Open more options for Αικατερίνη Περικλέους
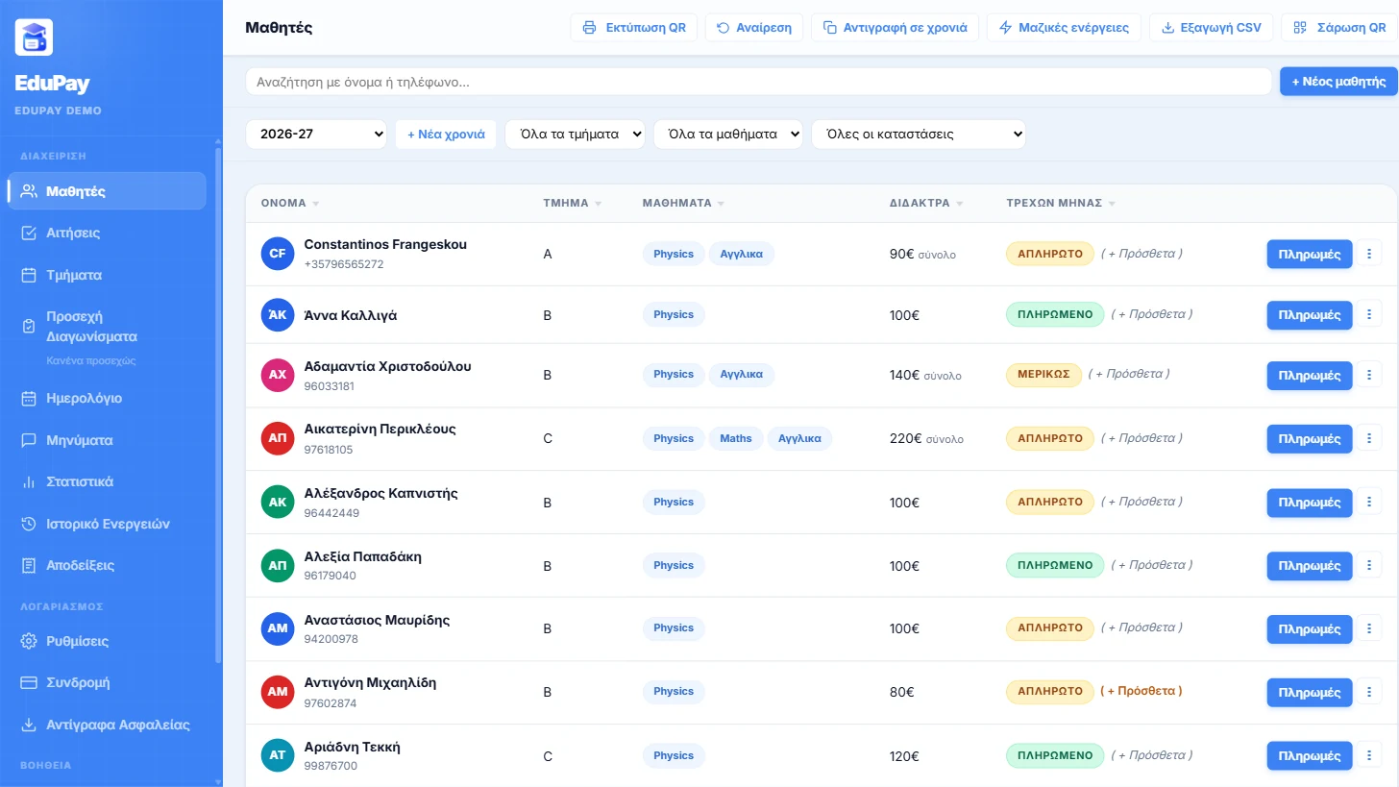The image size is (1399, 787). click(1369, 438)
